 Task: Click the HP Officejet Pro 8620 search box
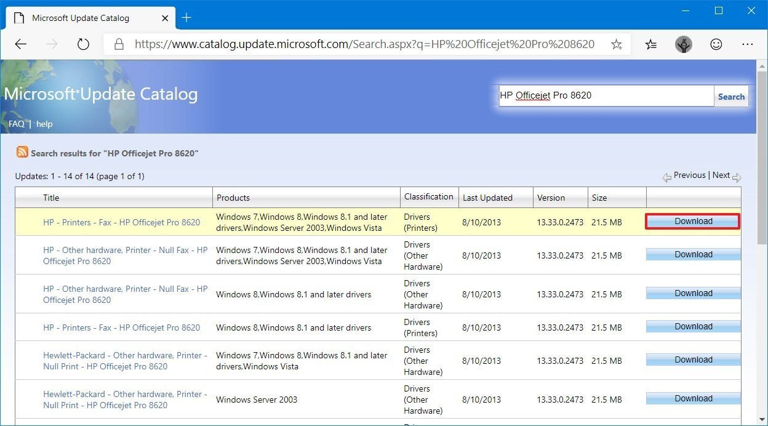coord(606,95)
